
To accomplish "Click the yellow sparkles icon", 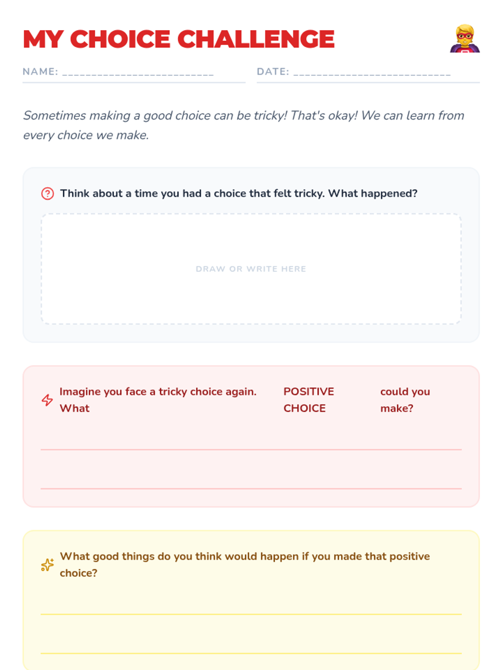I will point(47,565).
